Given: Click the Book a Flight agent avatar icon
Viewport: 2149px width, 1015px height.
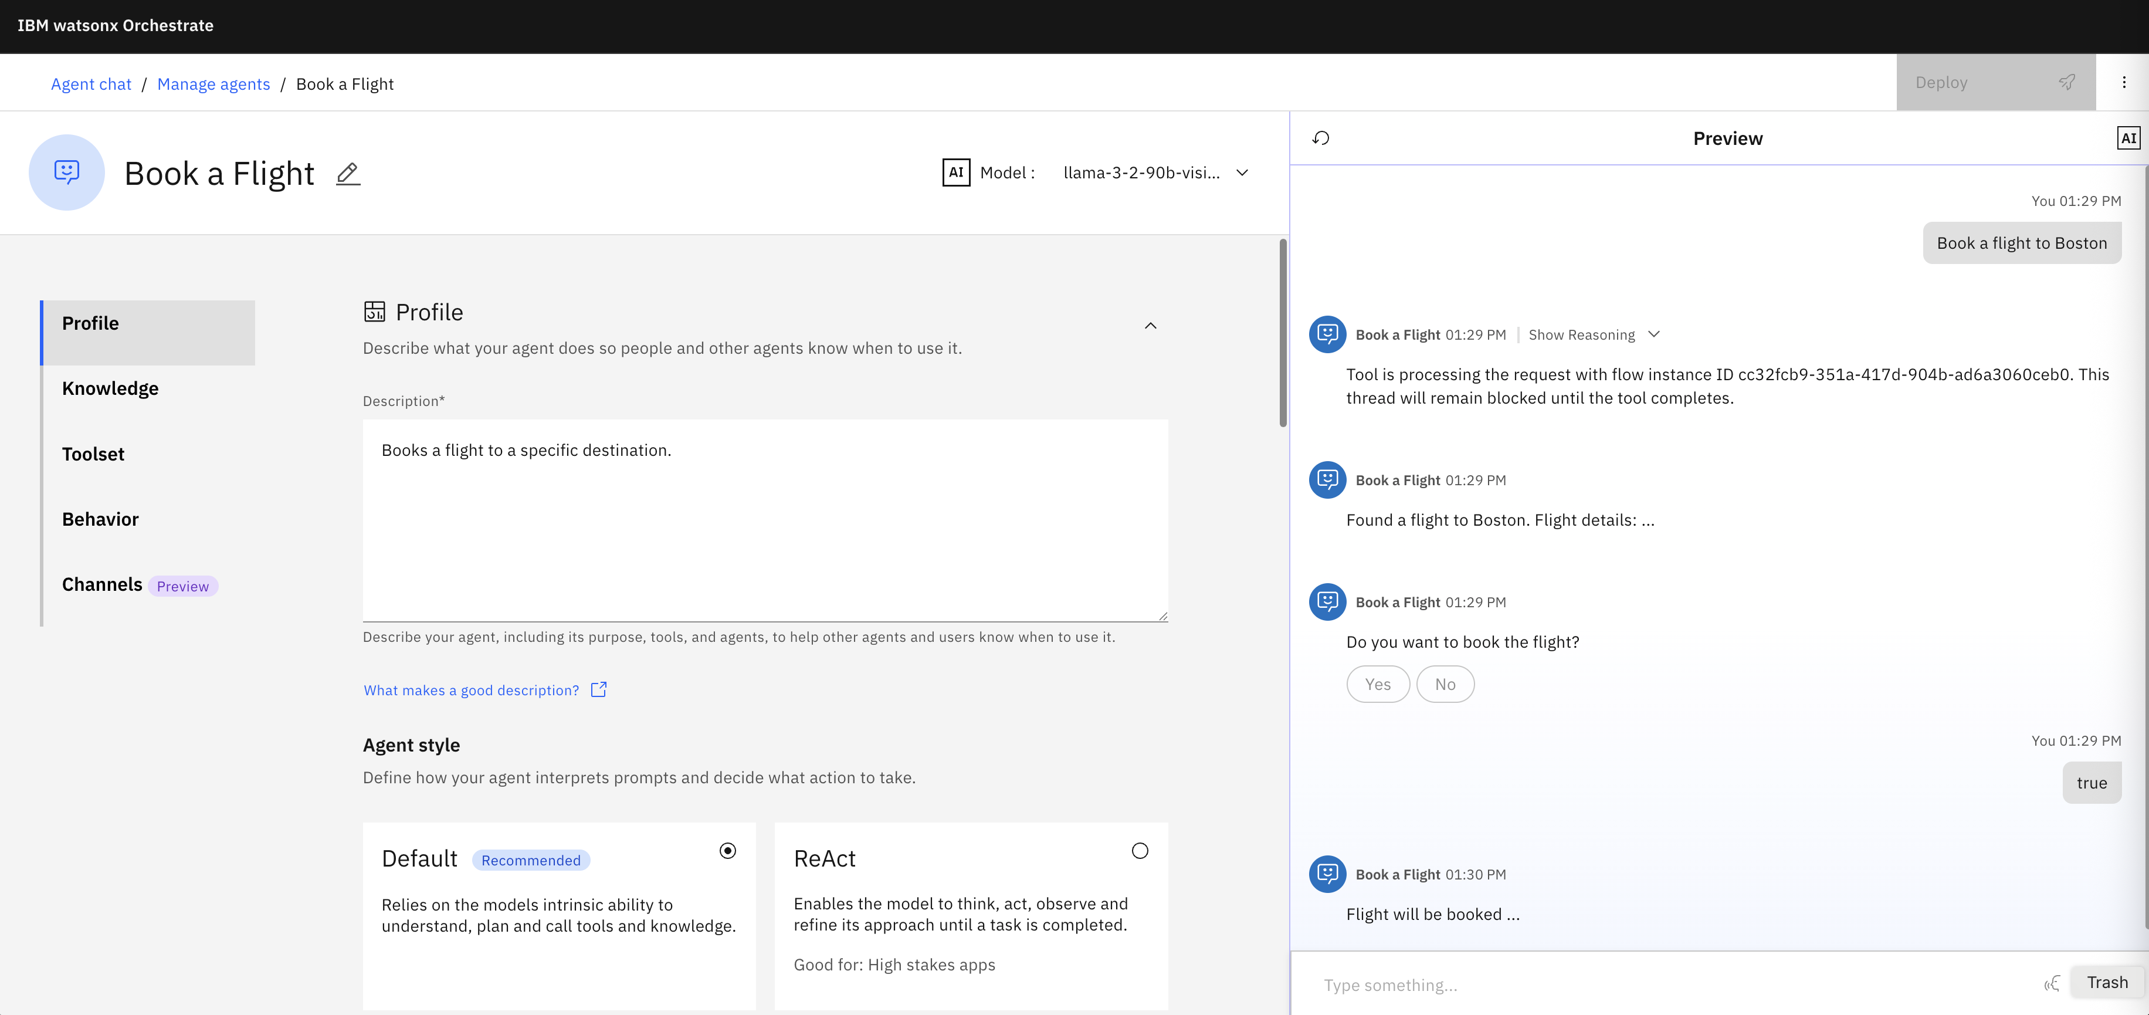Looking at the screenshot, I should 67,172.
